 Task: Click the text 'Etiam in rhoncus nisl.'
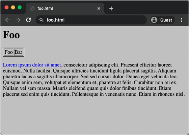[x=162, y=94]
